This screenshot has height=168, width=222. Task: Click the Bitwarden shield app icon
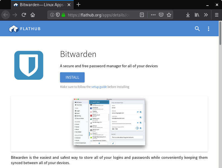(x=29, y=65)
